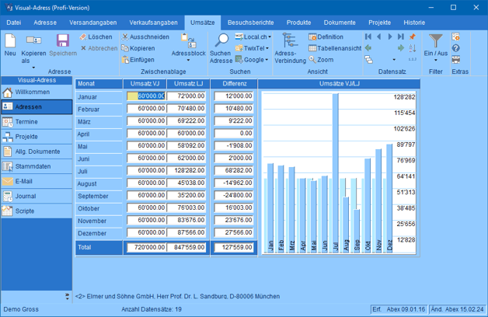Open Willkommen in sidebar
Screen dimensions: 488x317
pos(37,92)
